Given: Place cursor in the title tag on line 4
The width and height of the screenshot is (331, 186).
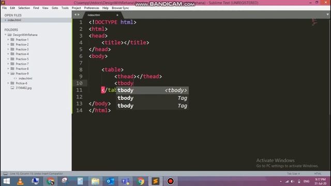Looking at the screenshot, I should (113, 42).
